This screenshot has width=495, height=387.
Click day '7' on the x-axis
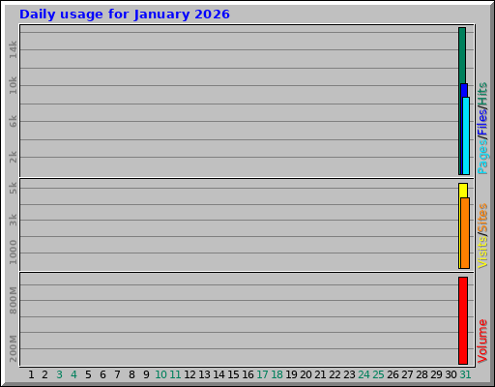[x=117, y=374]
